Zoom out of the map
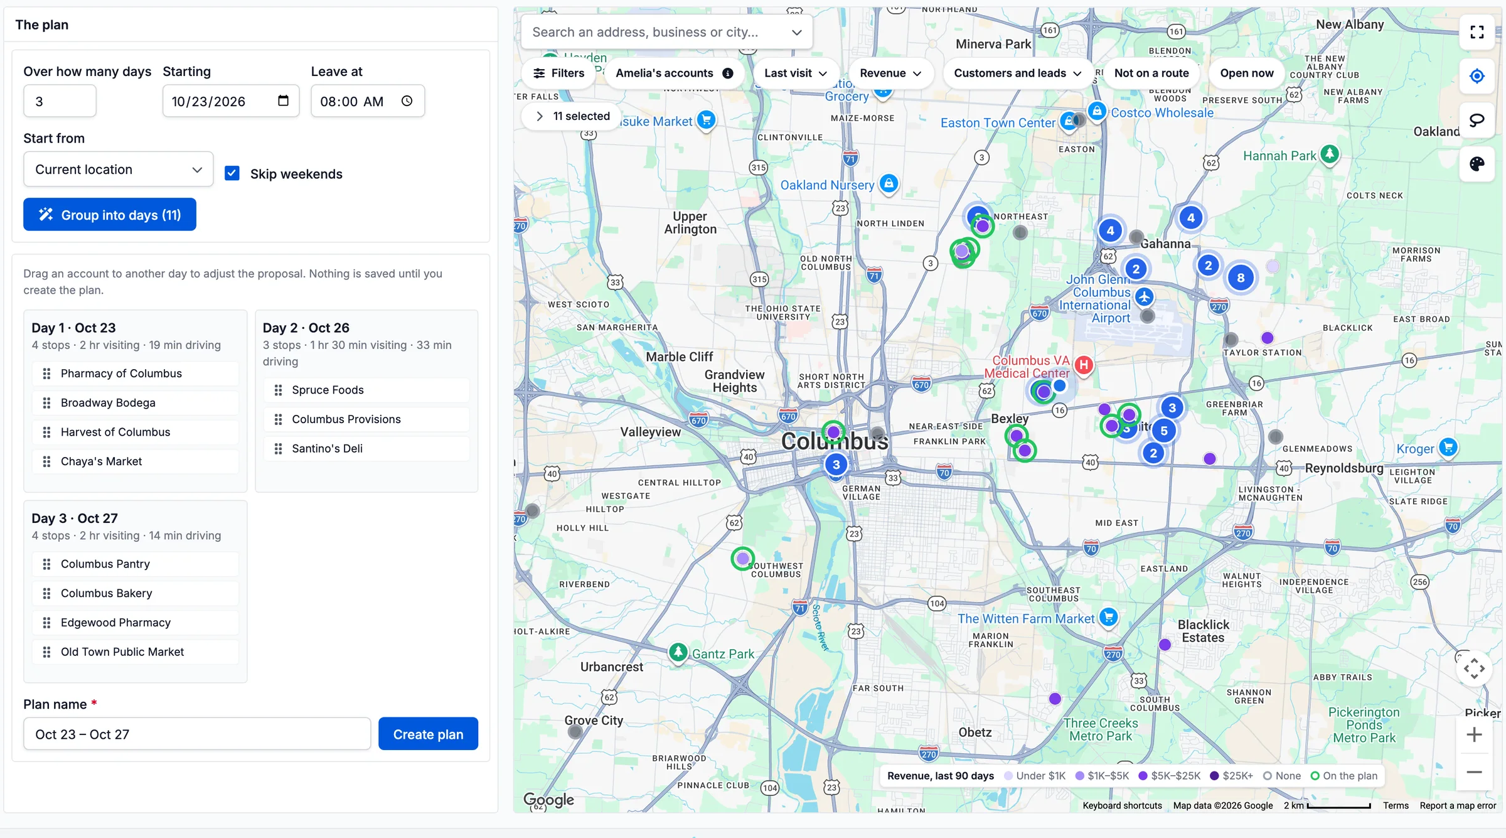The image size is (1506, 838). click(x=1474, y=772)
